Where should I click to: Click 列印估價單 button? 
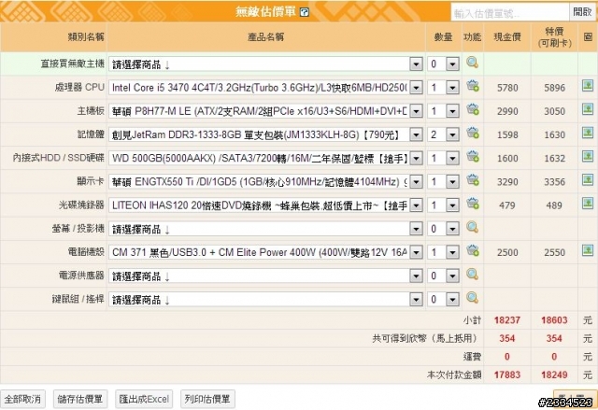tap(207, 400)
